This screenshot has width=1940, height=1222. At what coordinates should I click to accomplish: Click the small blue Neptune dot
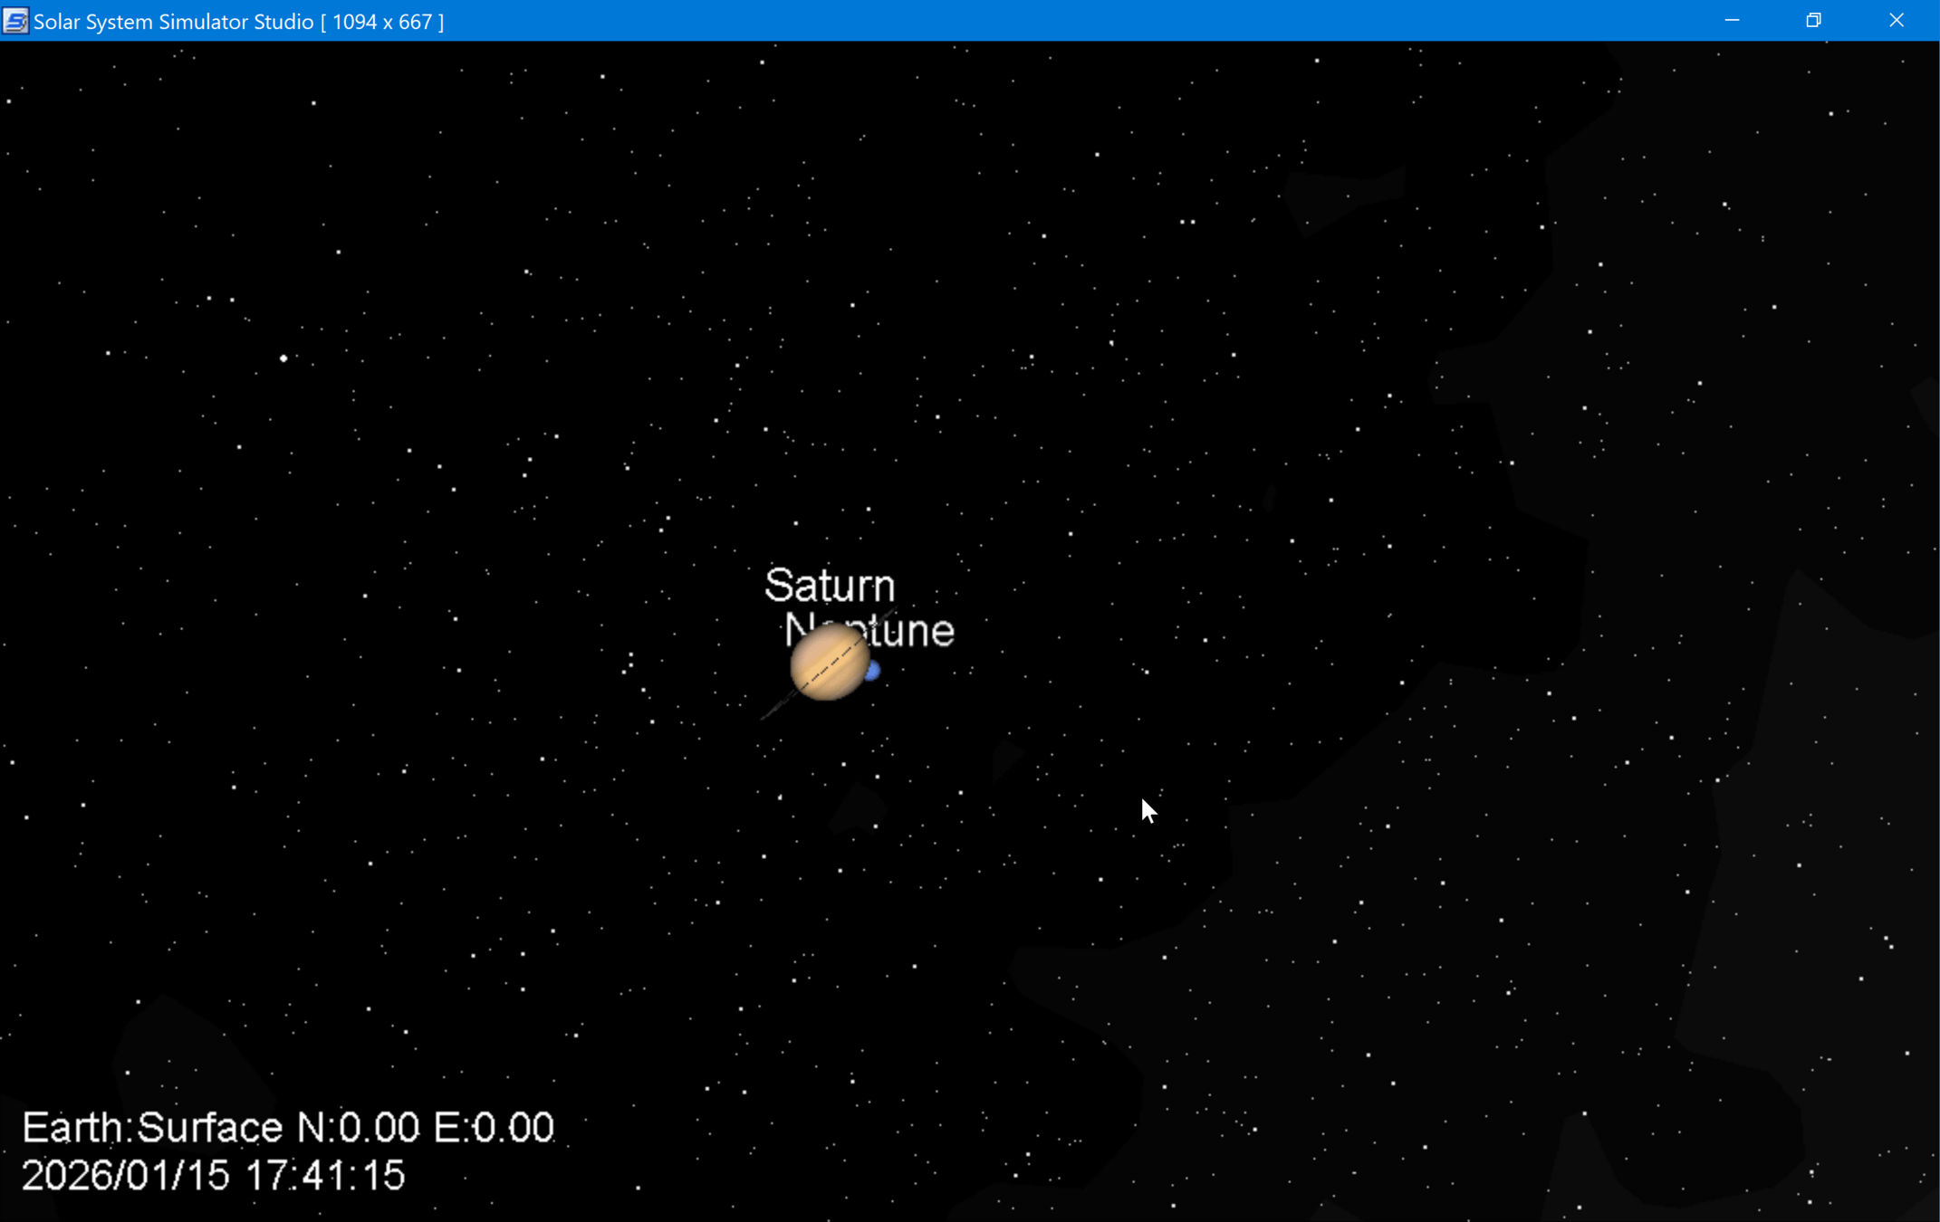873,672
